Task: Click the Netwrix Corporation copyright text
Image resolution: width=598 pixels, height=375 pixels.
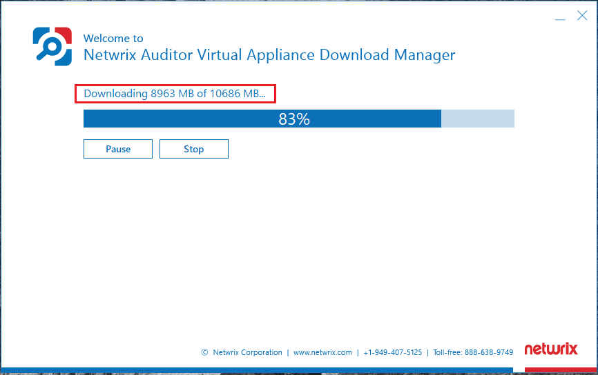Action: tap(247, 352)
